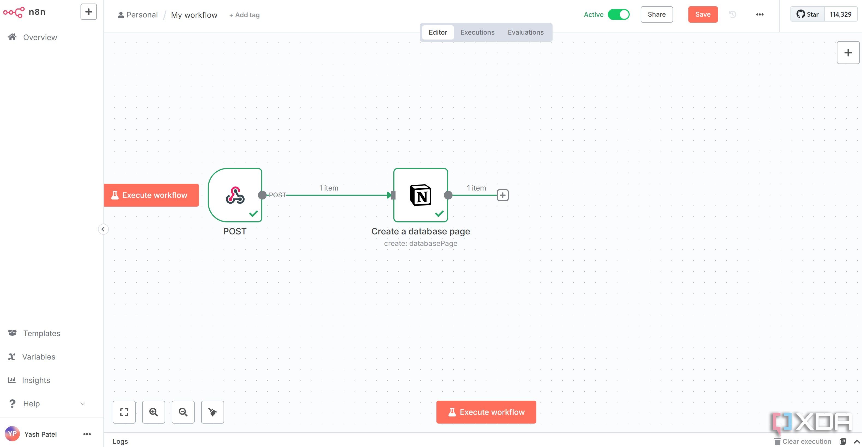Image resolution: width=862 pixels, height=447 pixels.
Task: Click the YP user avatar
Action: point(12,433)
